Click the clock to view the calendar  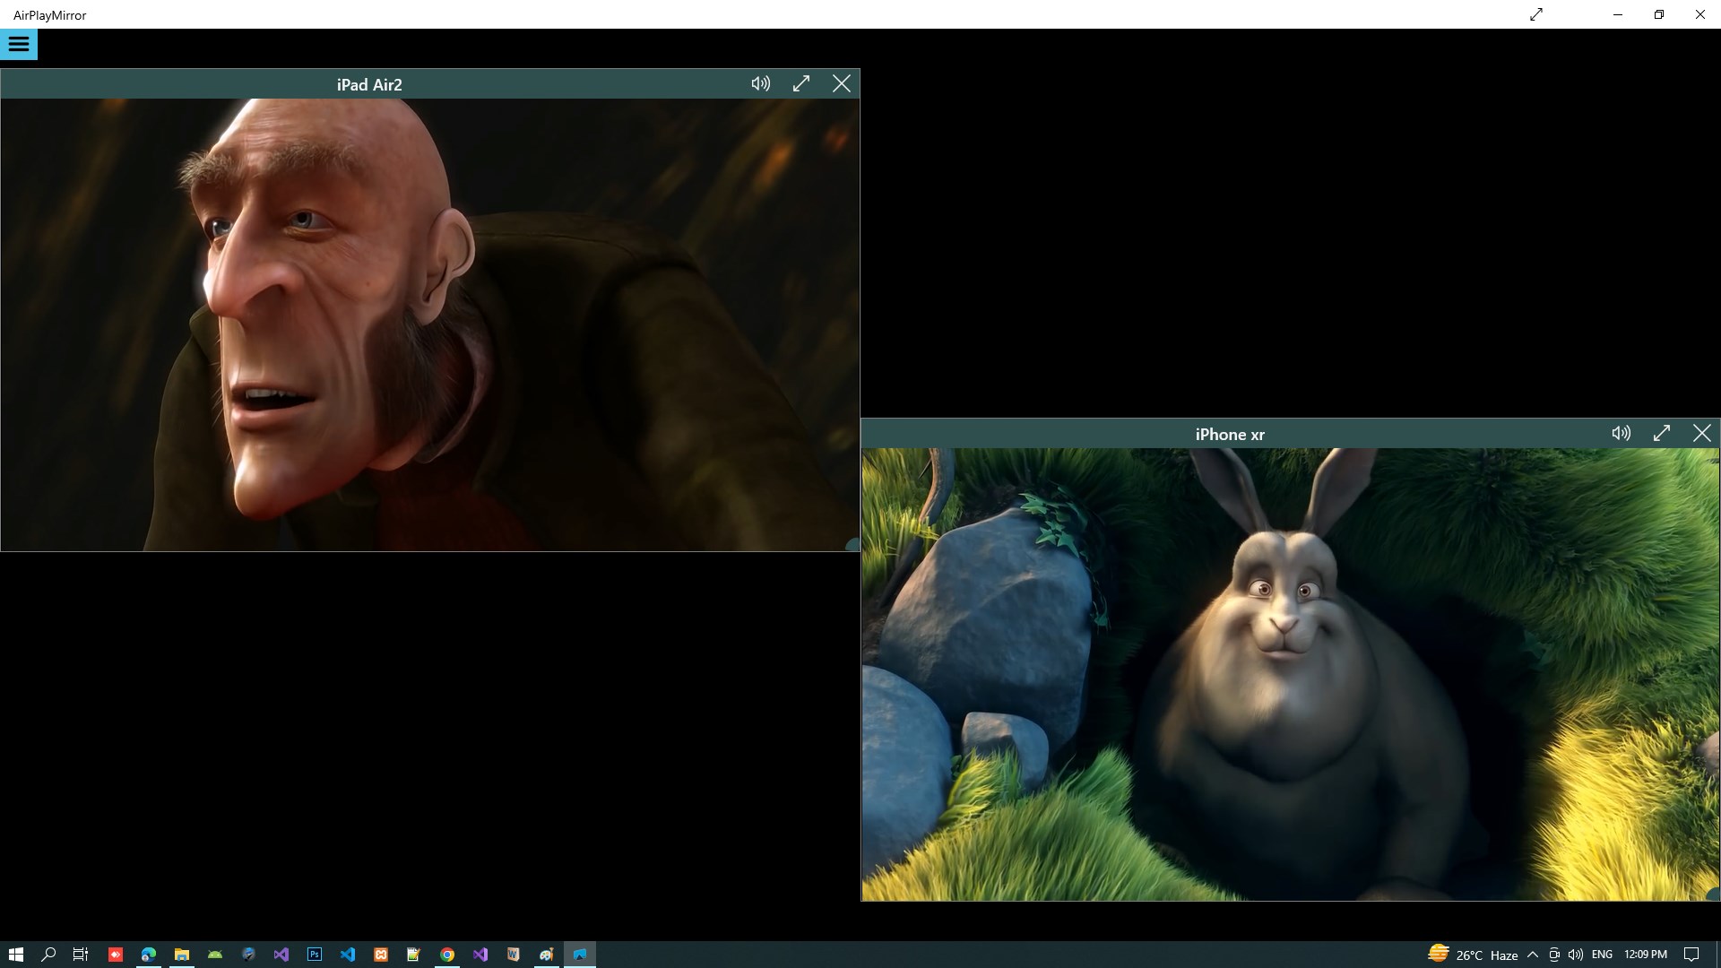[x=1646, y=954]
